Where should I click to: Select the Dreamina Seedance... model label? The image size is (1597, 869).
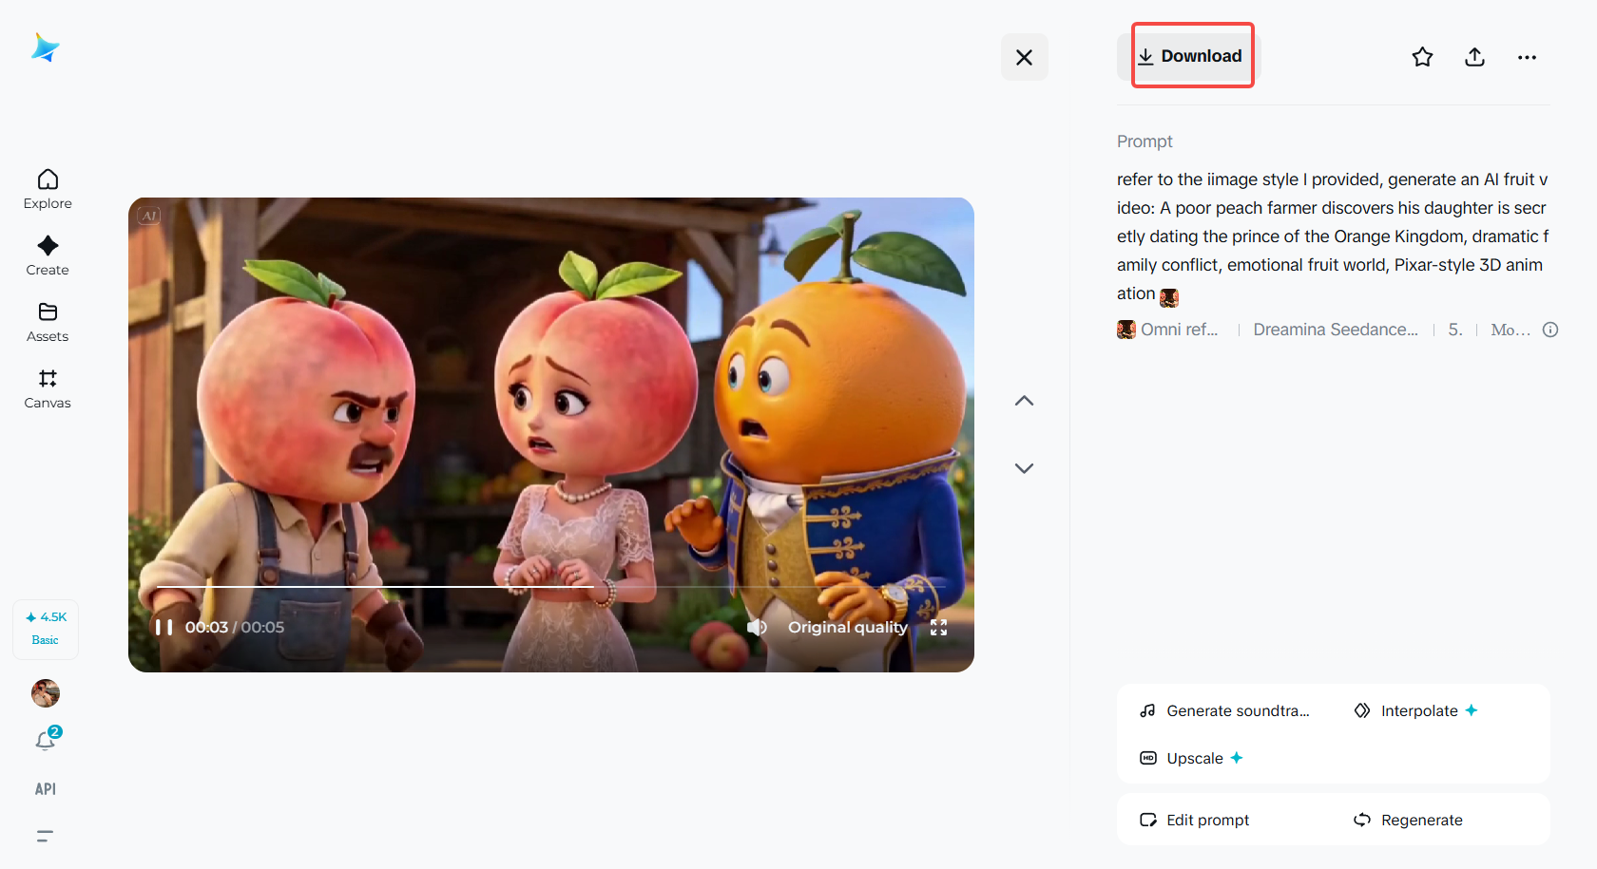click(x=1336, y=330)
